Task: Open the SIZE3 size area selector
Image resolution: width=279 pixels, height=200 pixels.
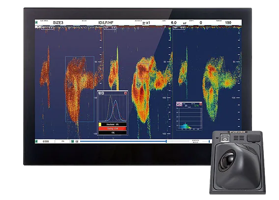Action: 58,23
